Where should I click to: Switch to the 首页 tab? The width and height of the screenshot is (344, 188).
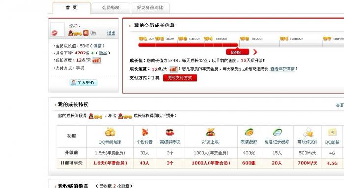click(72, 8)
